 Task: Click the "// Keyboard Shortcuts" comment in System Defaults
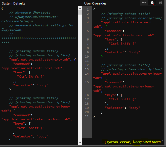tap(30, 13)
